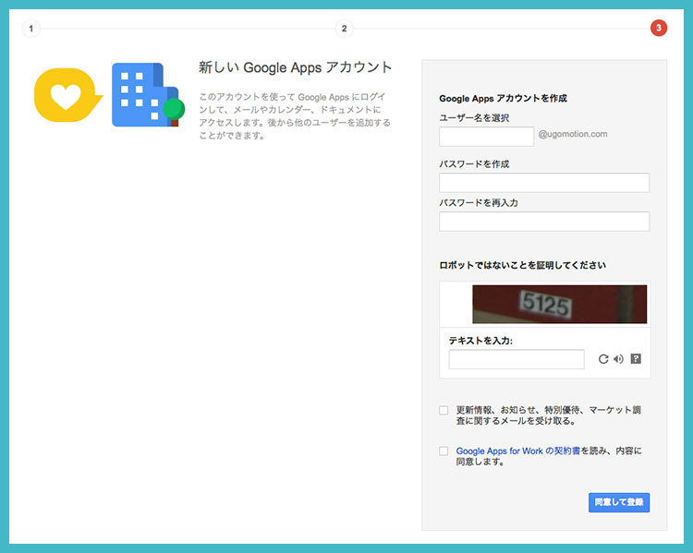693x553 pixels.
Task: Click the yellow heart speech bubble icon
Action: [68, 95]
